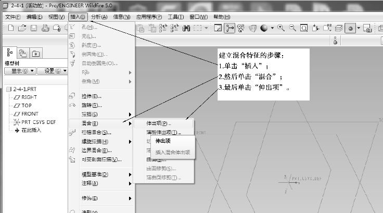Choose 扫描混合(S)... menu entry
Screen dimensions: 383x213
pos(101,133)
